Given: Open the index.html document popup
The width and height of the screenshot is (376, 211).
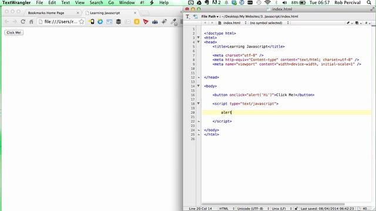Looking at the screenshot, I should pos(233,23).
